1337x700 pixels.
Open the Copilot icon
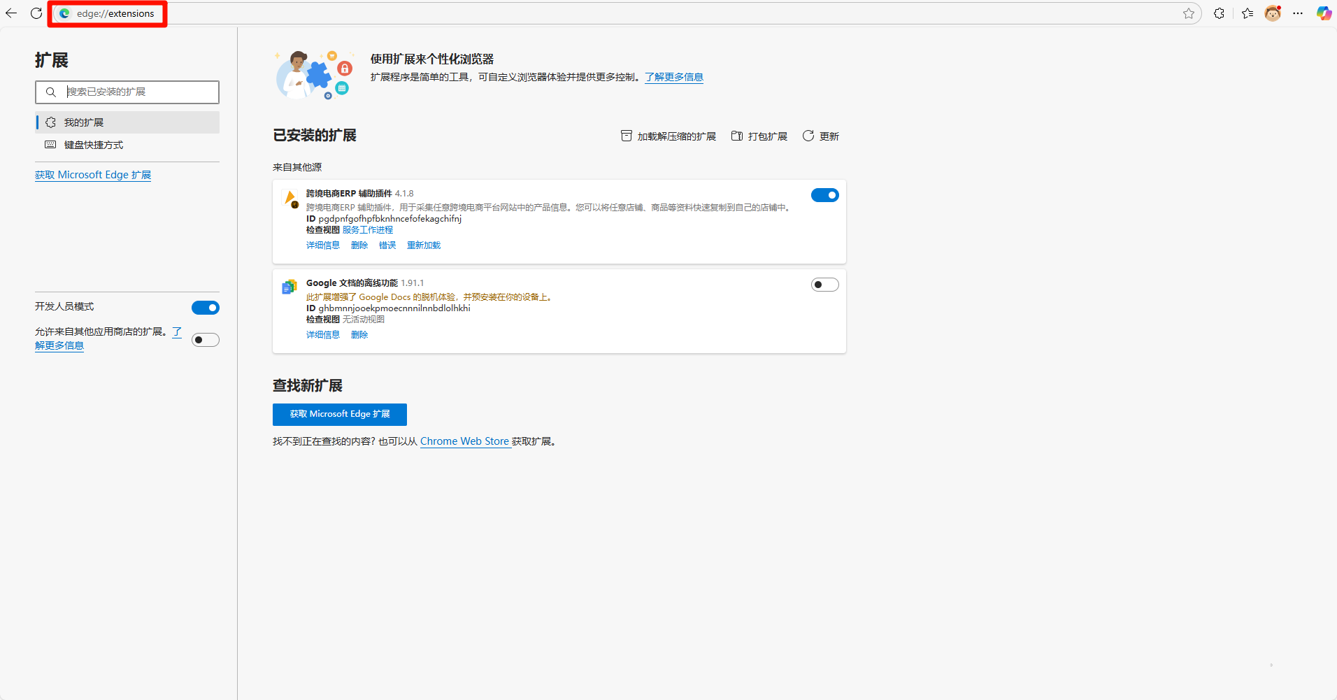pos(1324,13)
